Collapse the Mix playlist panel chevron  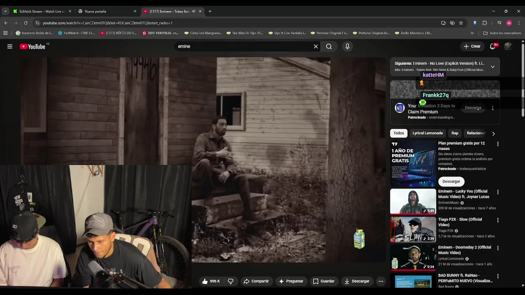point(492,67)
